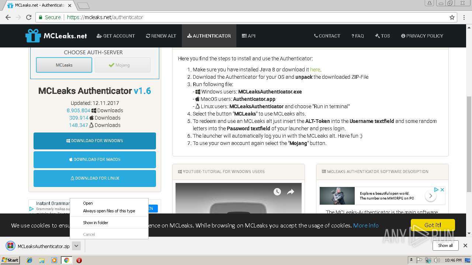Play the YouTube tutorial video thumbnail
The image size is (472, 265).
(x=238, y=199)
